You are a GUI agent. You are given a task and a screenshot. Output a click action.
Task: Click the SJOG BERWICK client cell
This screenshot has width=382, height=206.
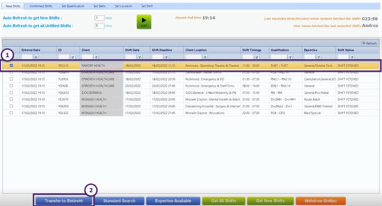(101, 93)
